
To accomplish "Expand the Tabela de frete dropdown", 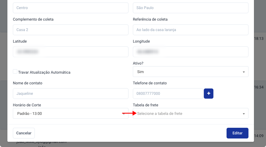I will pyautogui.click(x=190, y=113).
